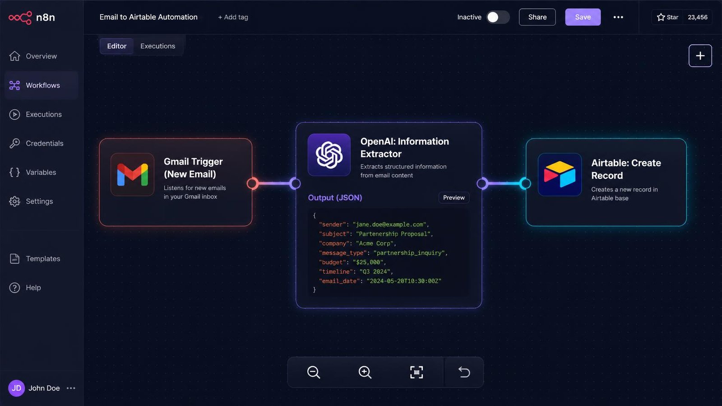Save the workflow
Screen dimensions: 722x406
coord(583,17)
